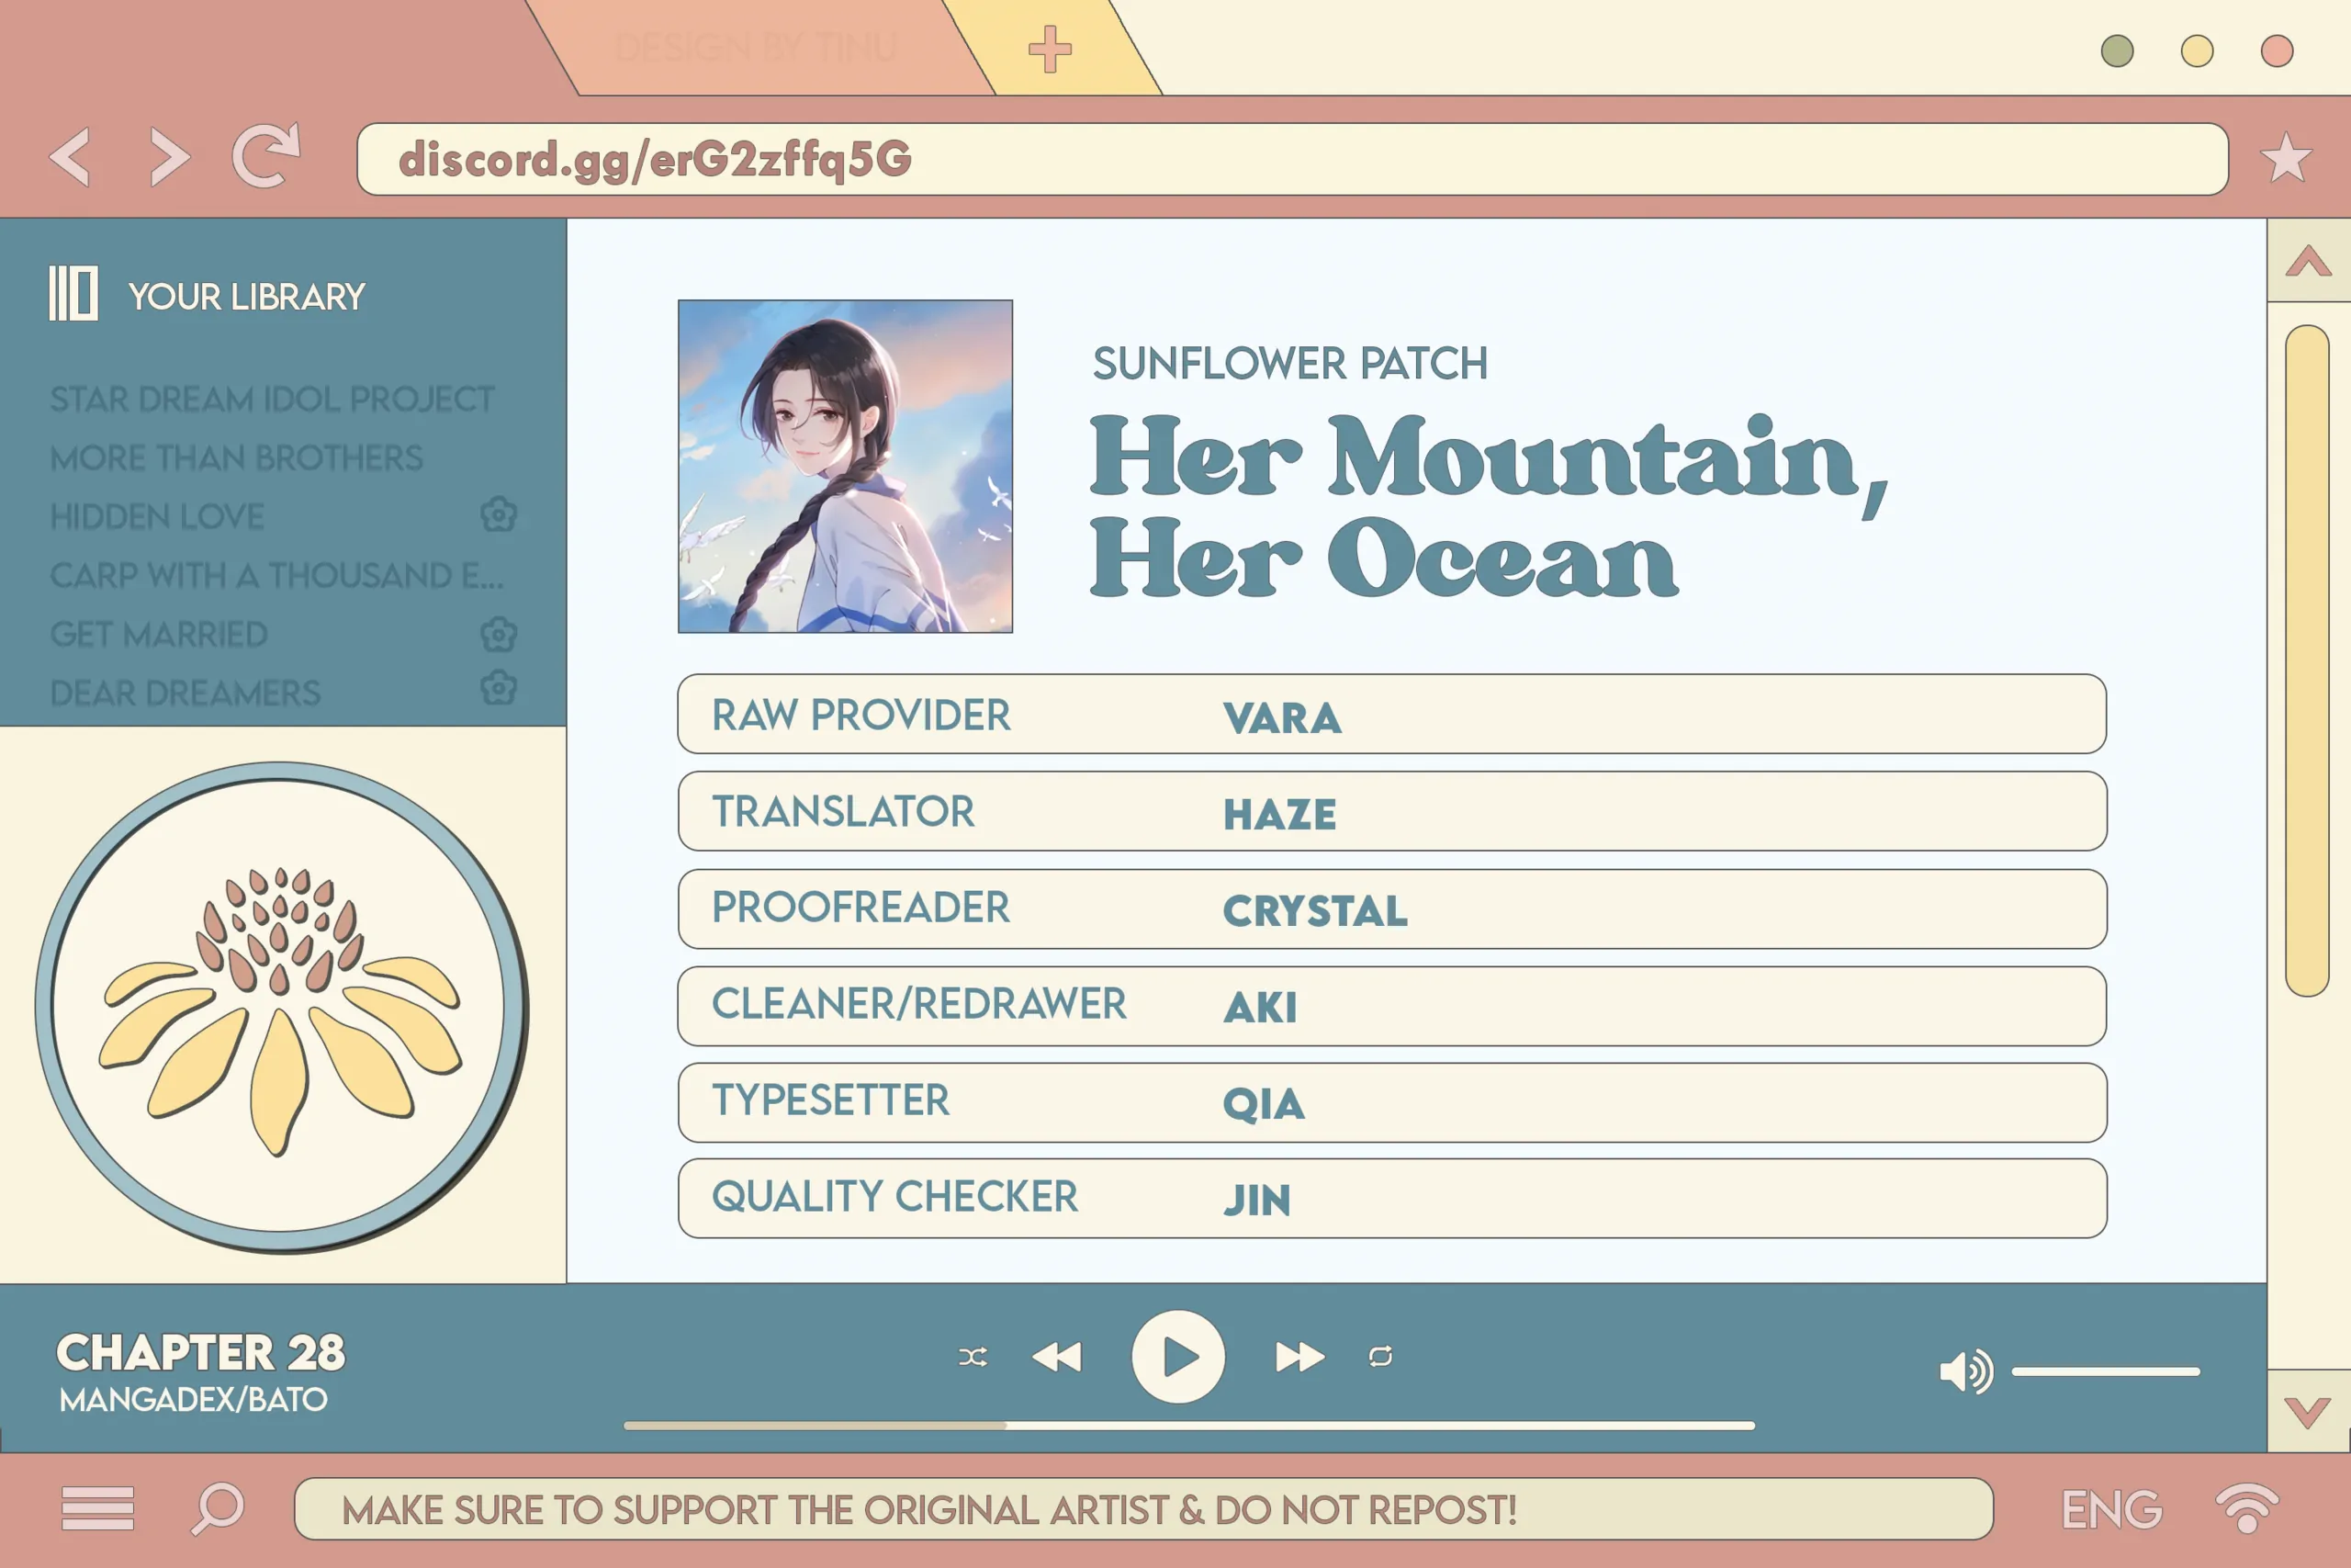The height and width of the screenshot is (1568, 2351).
Task: Select Hidden Love in library
Action: click(157, 517)
